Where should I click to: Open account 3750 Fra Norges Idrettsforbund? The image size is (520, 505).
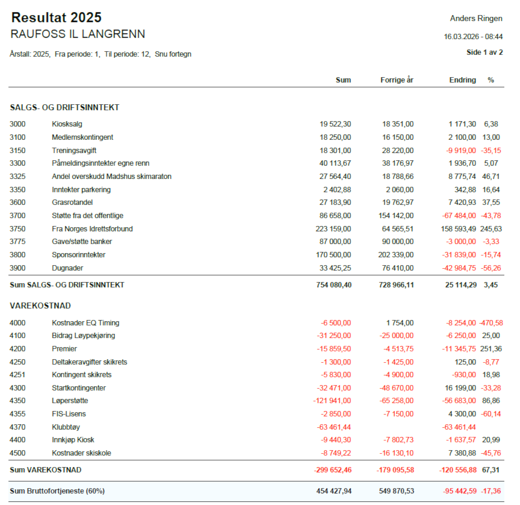[x=92, y=228]
